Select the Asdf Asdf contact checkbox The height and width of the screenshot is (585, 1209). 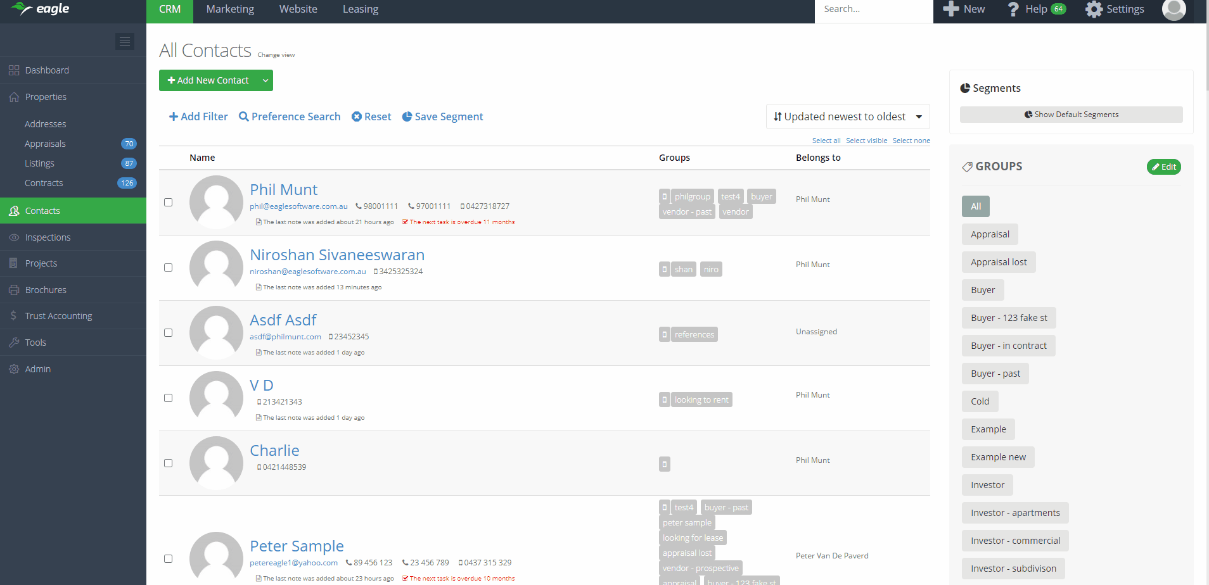(169, 333)
